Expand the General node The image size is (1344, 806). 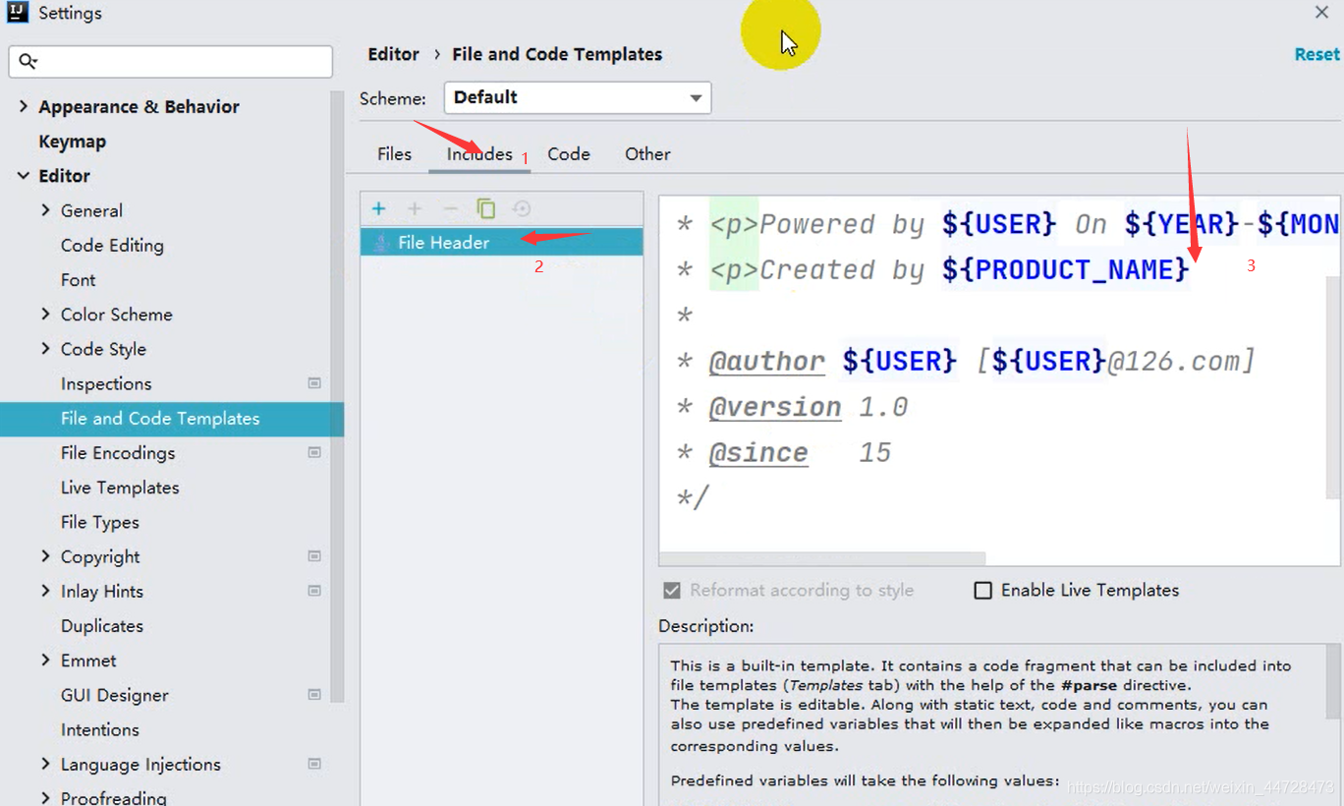click(x=45, y=210)
